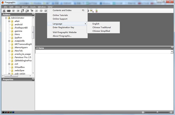
Task: Select the .FineReport80 folder
Action: (x=21, y=28)
